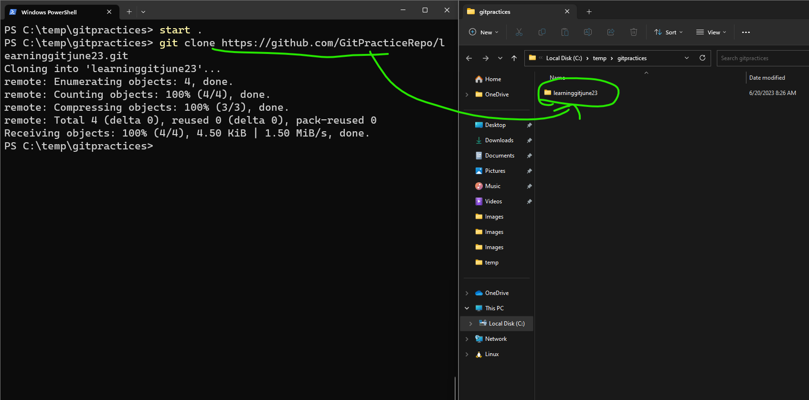Sort by the Date modified column
809x400 pixels.
[x=767, y=78]
